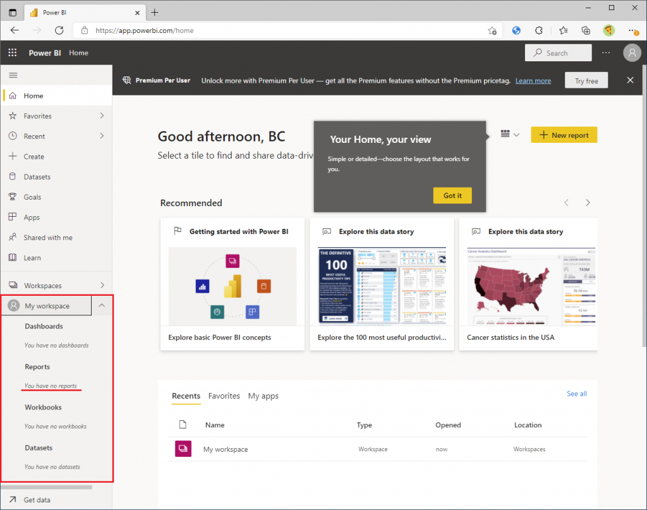Open Cancer statistics in the USA tile
The height and width of the screenshot is (510, 647).
click(x=528, y=284)
